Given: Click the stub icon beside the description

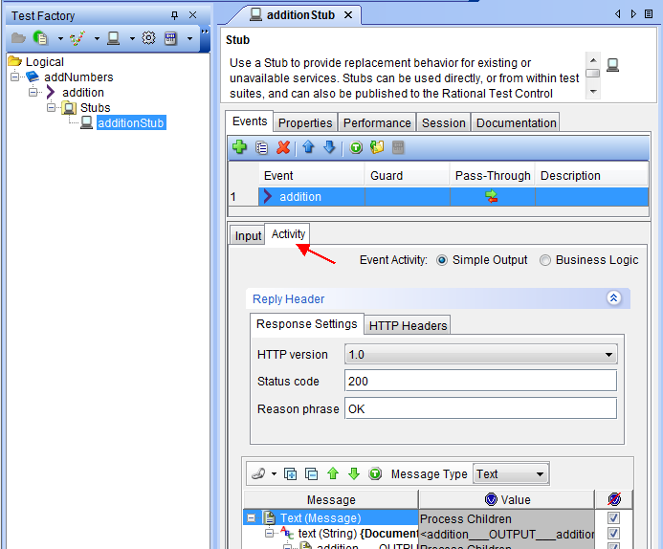Looking at the screenshot, I should (612, 65).
